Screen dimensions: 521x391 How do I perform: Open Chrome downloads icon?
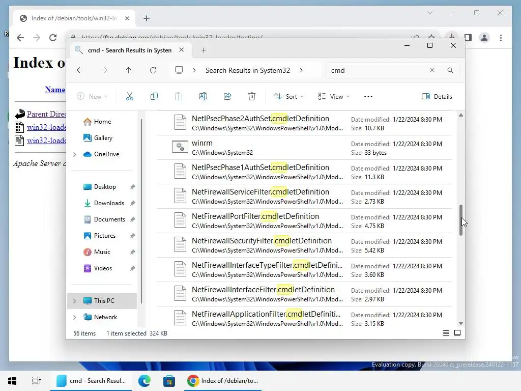pos(452,36)
